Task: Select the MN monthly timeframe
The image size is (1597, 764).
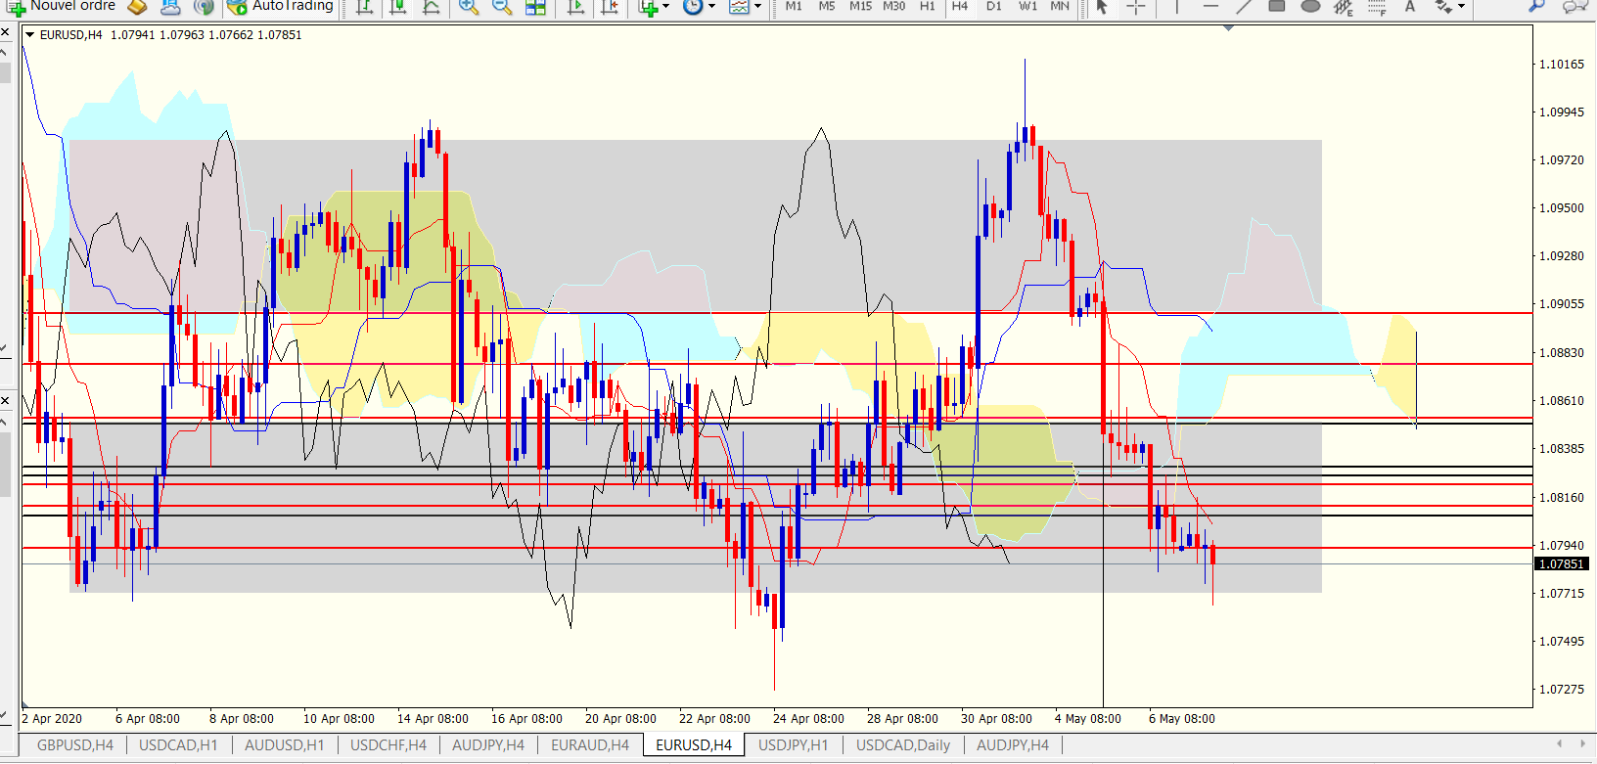Action: coord(1060,6)
